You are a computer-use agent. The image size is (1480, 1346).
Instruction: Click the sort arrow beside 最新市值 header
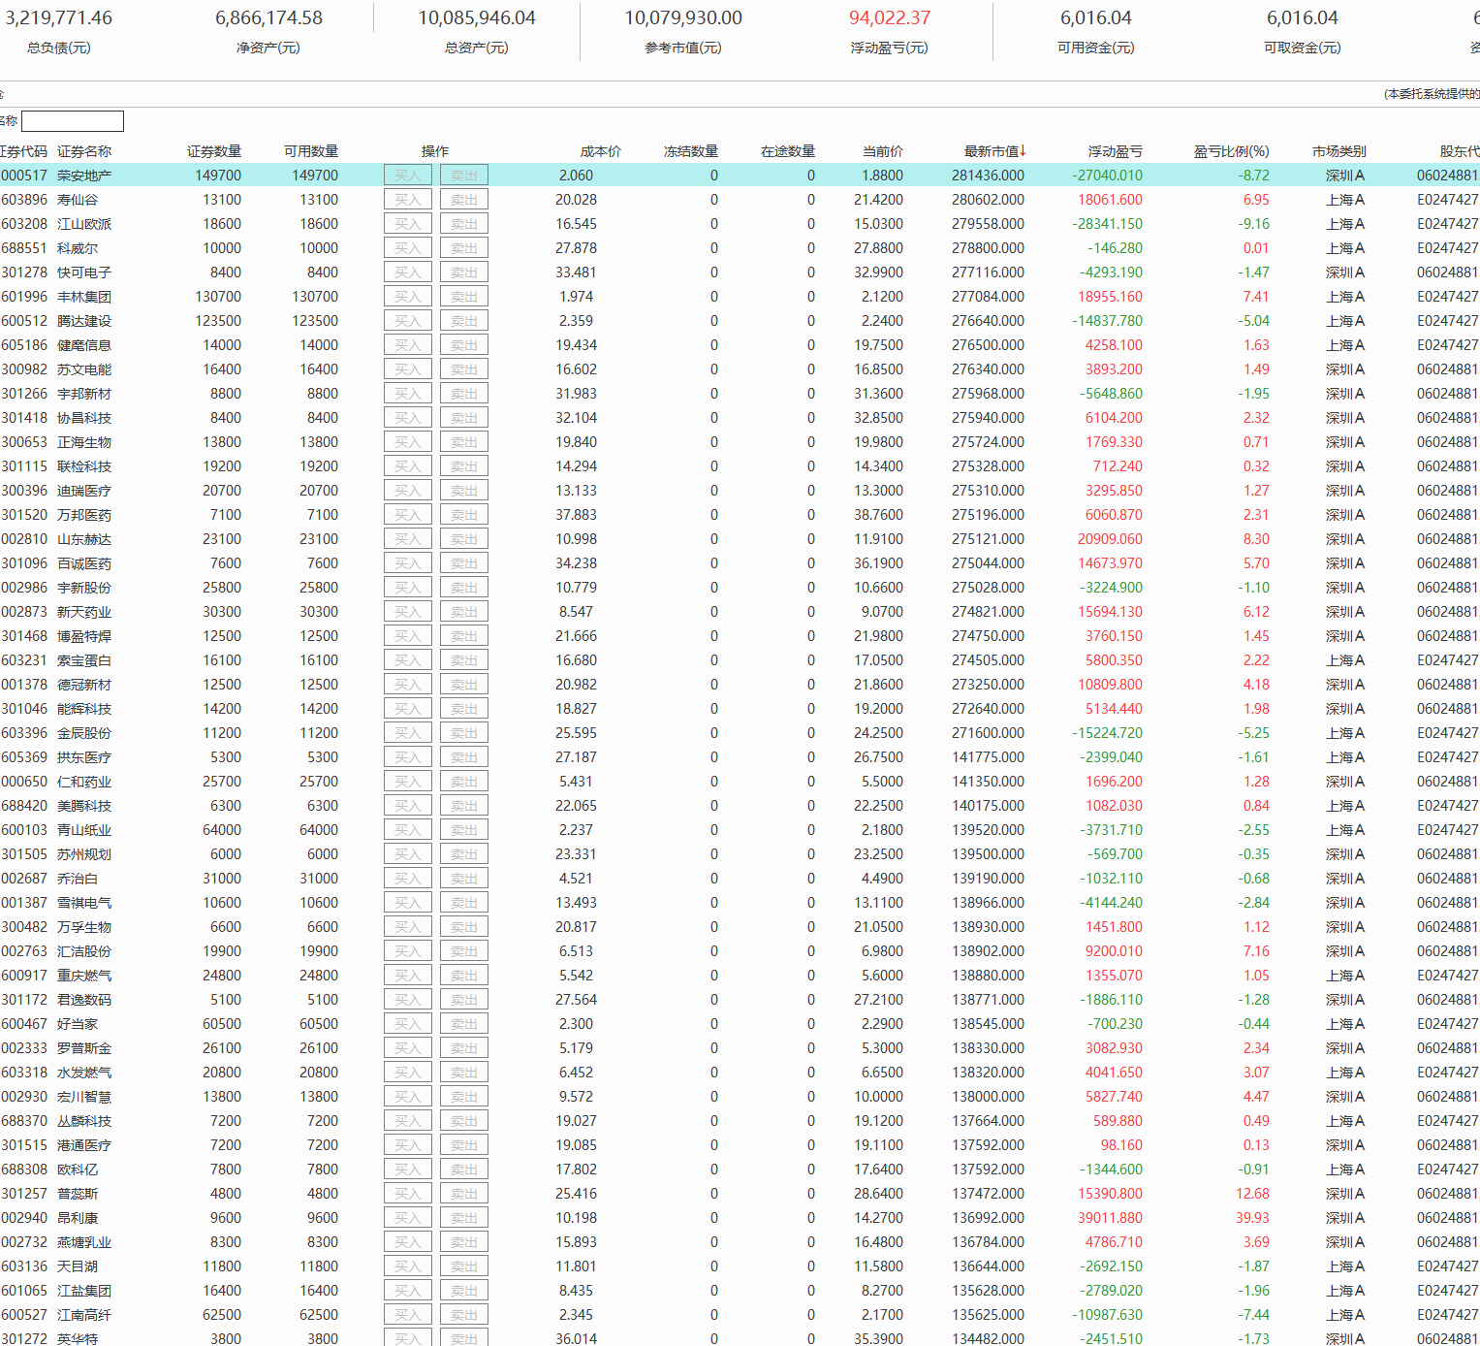(1023, 150)
